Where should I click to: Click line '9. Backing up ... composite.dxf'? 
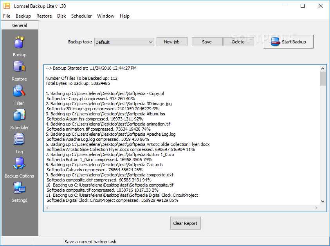click(x=110, y=175)
